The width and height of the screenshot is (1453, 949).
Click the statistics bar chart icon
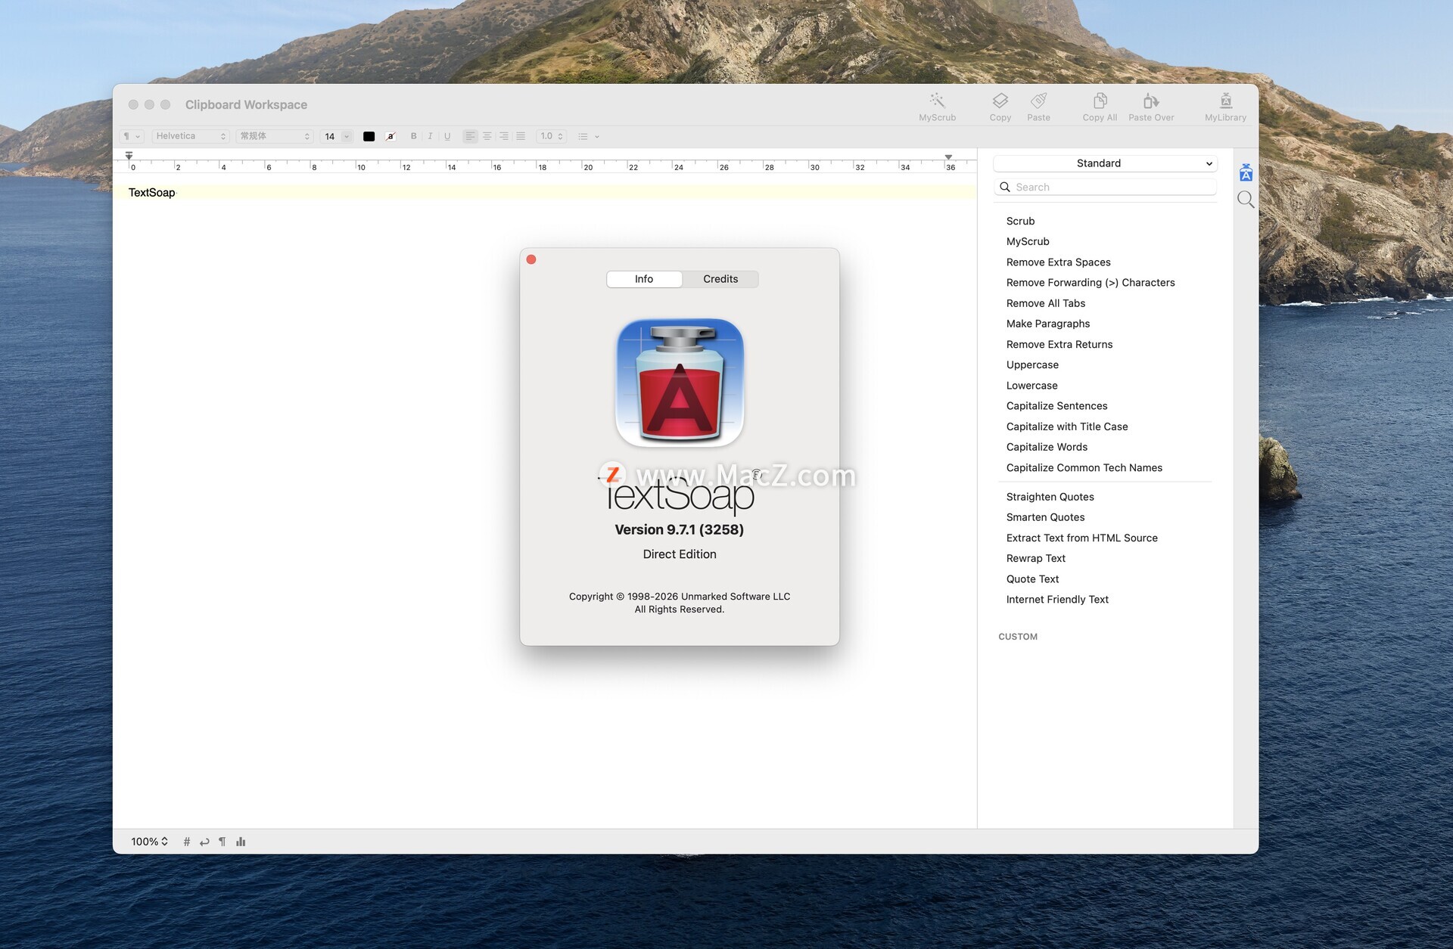click(x=241, y=842)
